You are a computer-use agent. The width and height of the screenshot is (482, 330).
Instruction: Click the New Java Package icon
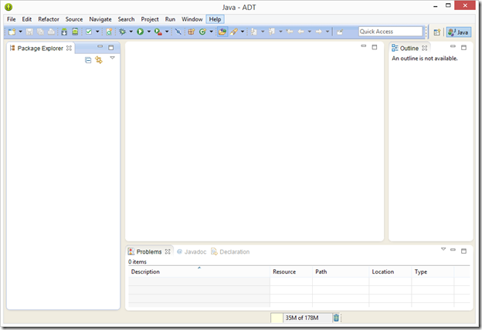(192, 32)
